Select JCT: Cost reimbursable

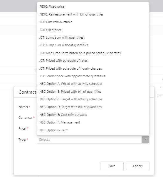(x=93, y=22)
